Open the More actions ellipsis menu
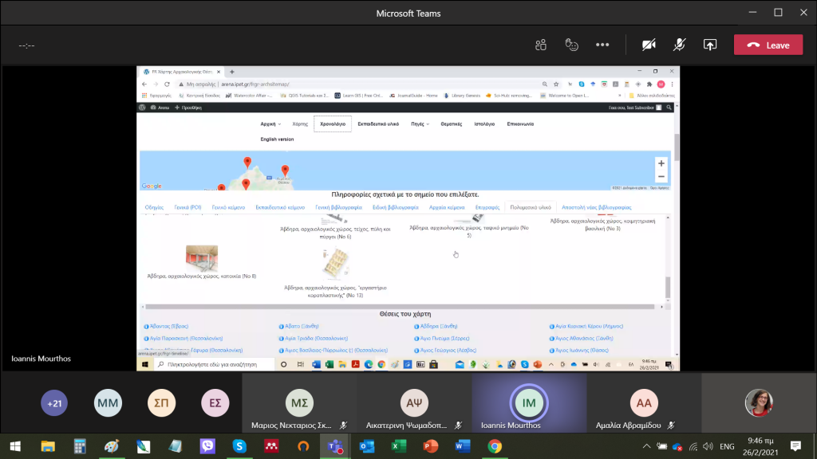Image resolution: width=817 pixels, height=459 pixels. coord(602,45)
